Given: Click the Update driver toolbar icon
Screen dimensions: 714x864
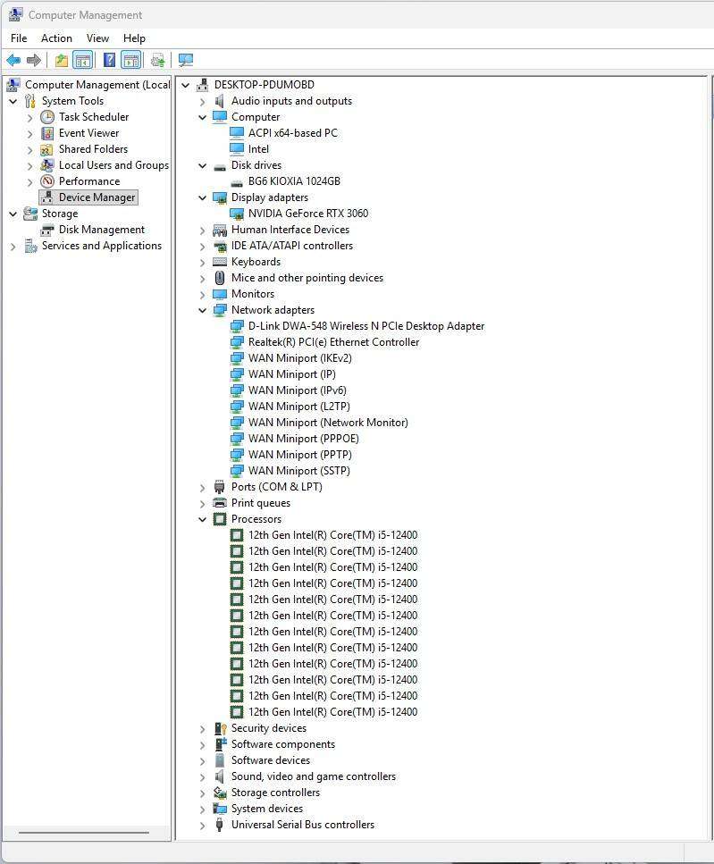Looking at the screenshot, I should coord(158,60).
